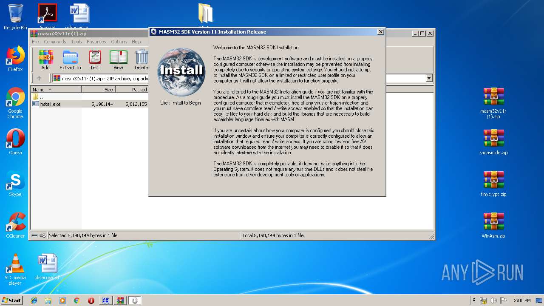Click 'Total 5,190,144 bytes in 1 file' status text
544x306 pixels.
pos(273,235)
